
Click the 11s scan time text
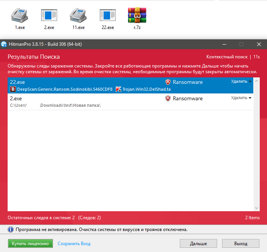pyautogui.click(x=256, y=57)
